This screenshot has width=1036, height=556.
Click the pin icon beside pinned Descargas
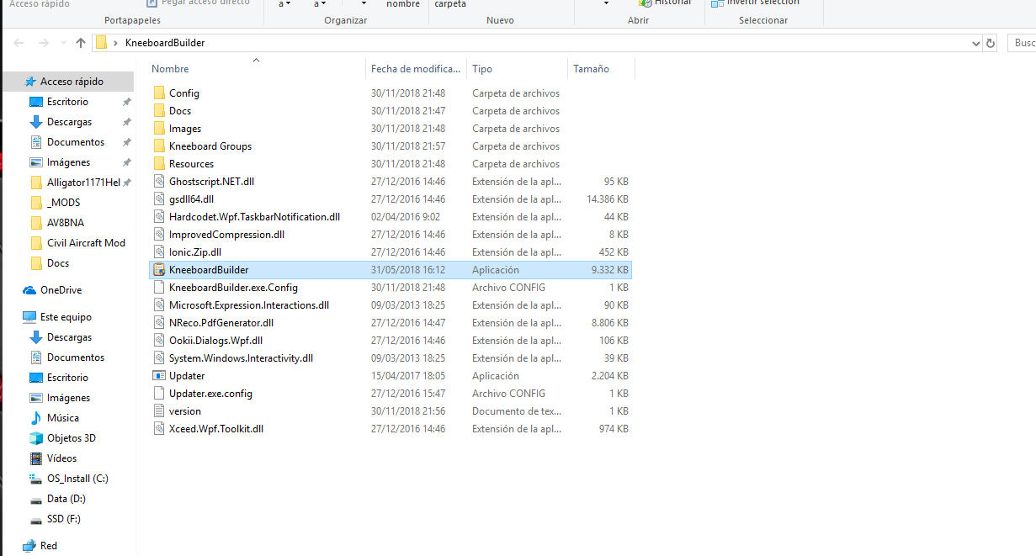[126, 122]
